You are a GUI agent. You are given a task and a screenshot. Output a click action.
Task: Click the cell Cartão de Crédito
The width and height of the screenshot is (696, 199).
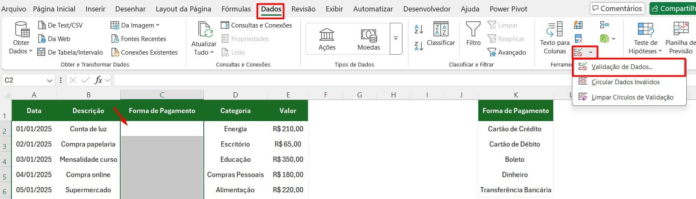pos(515,129)
